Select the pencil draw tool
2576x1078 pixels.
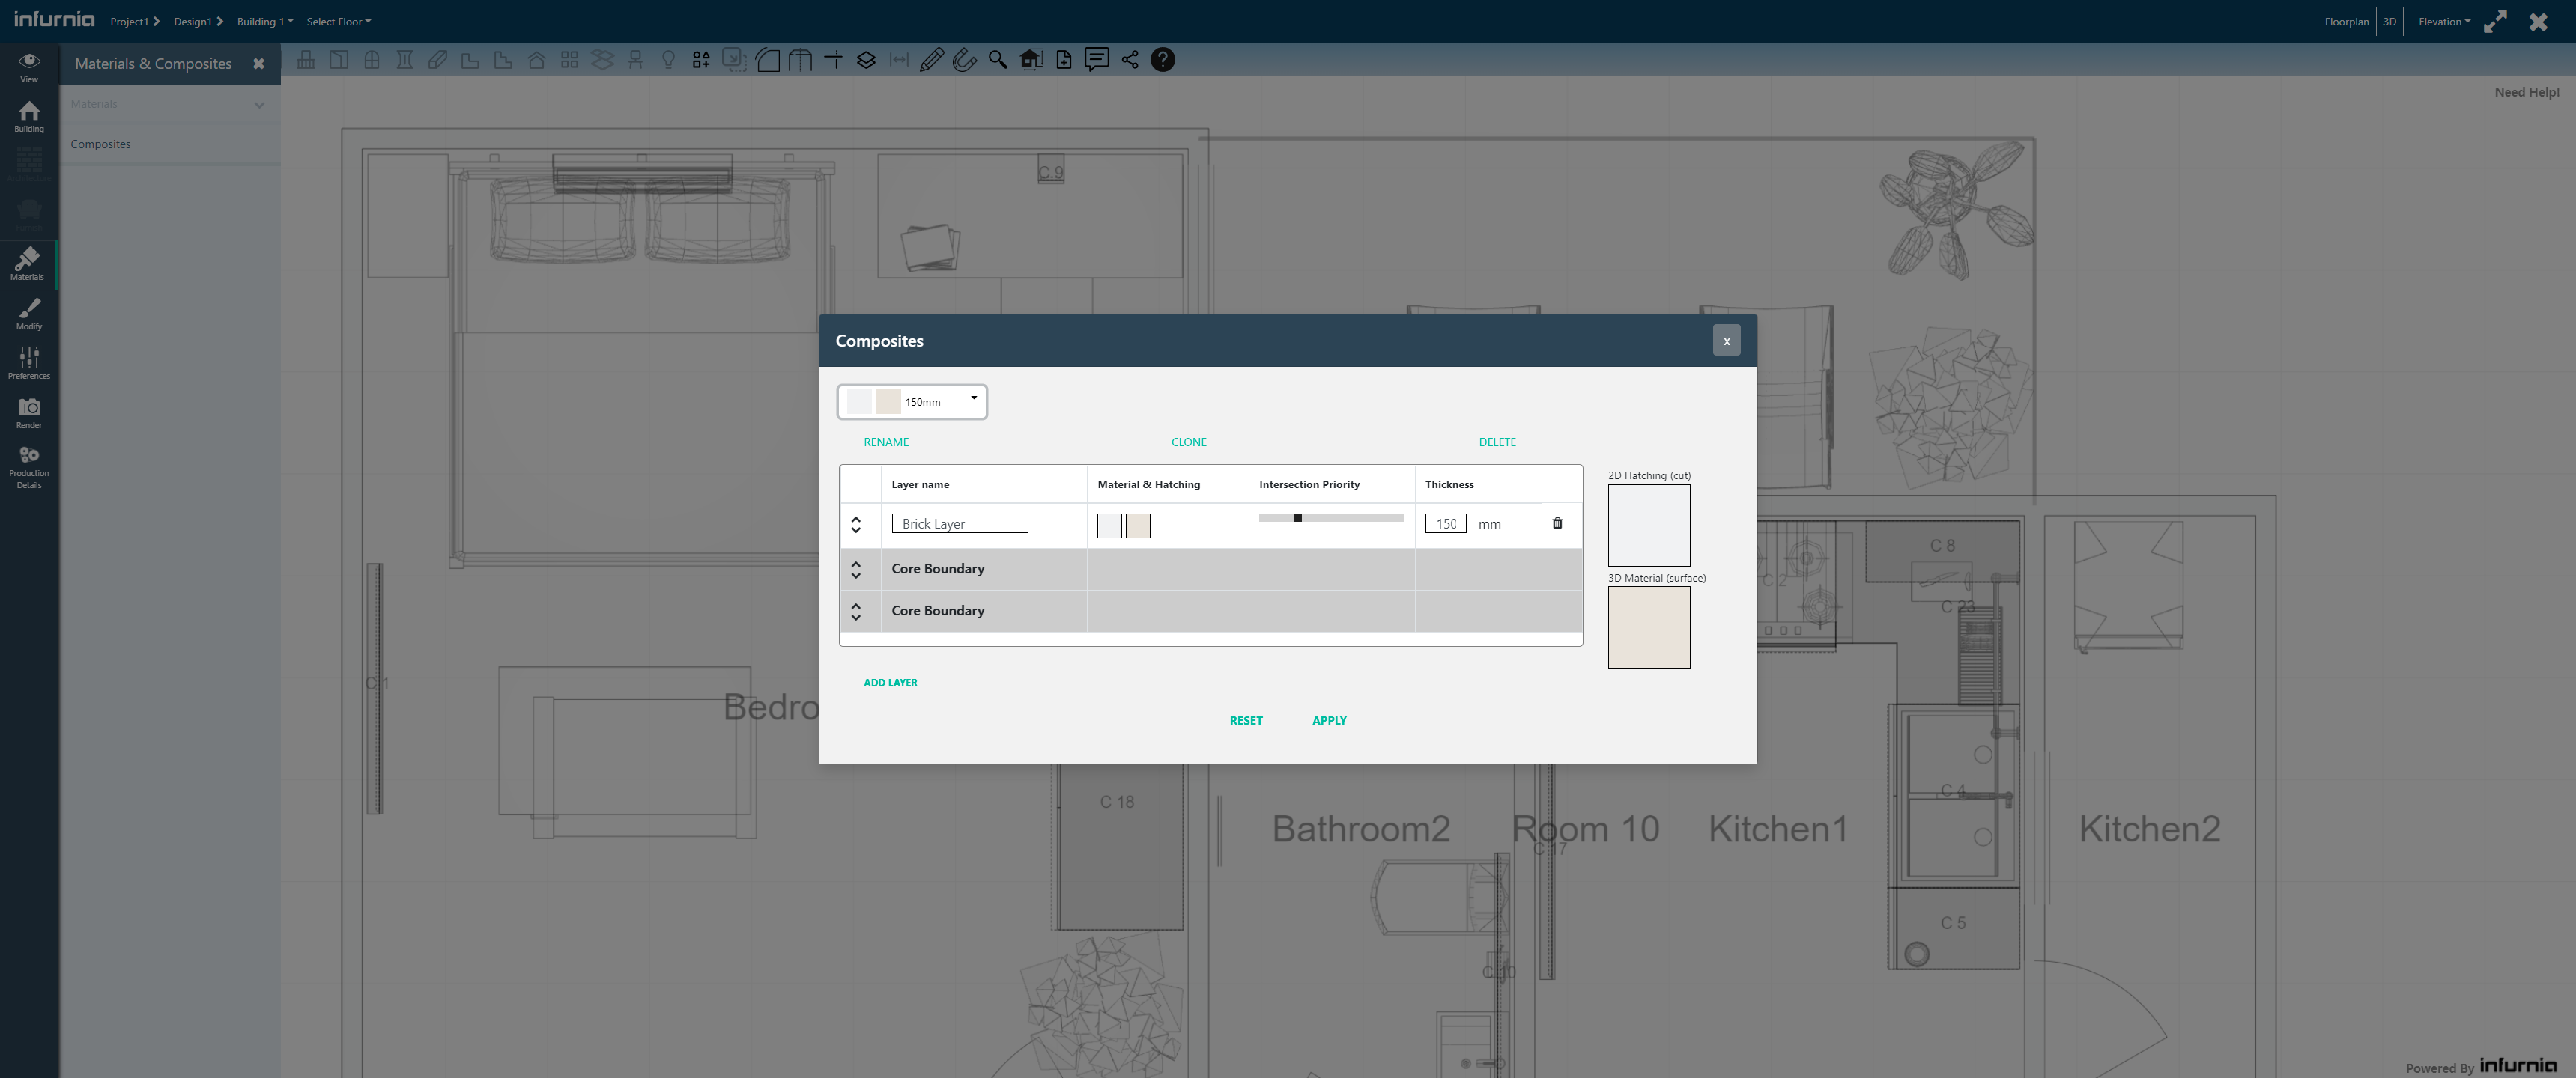pos(931,60)
